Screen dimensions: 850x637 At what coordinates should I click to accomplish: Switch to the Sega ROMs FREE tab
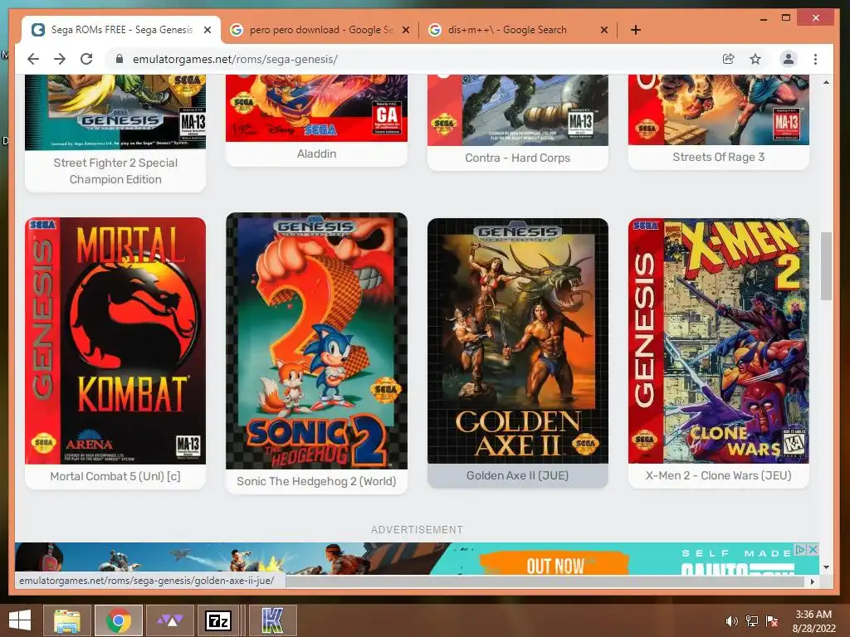(121, 30)
